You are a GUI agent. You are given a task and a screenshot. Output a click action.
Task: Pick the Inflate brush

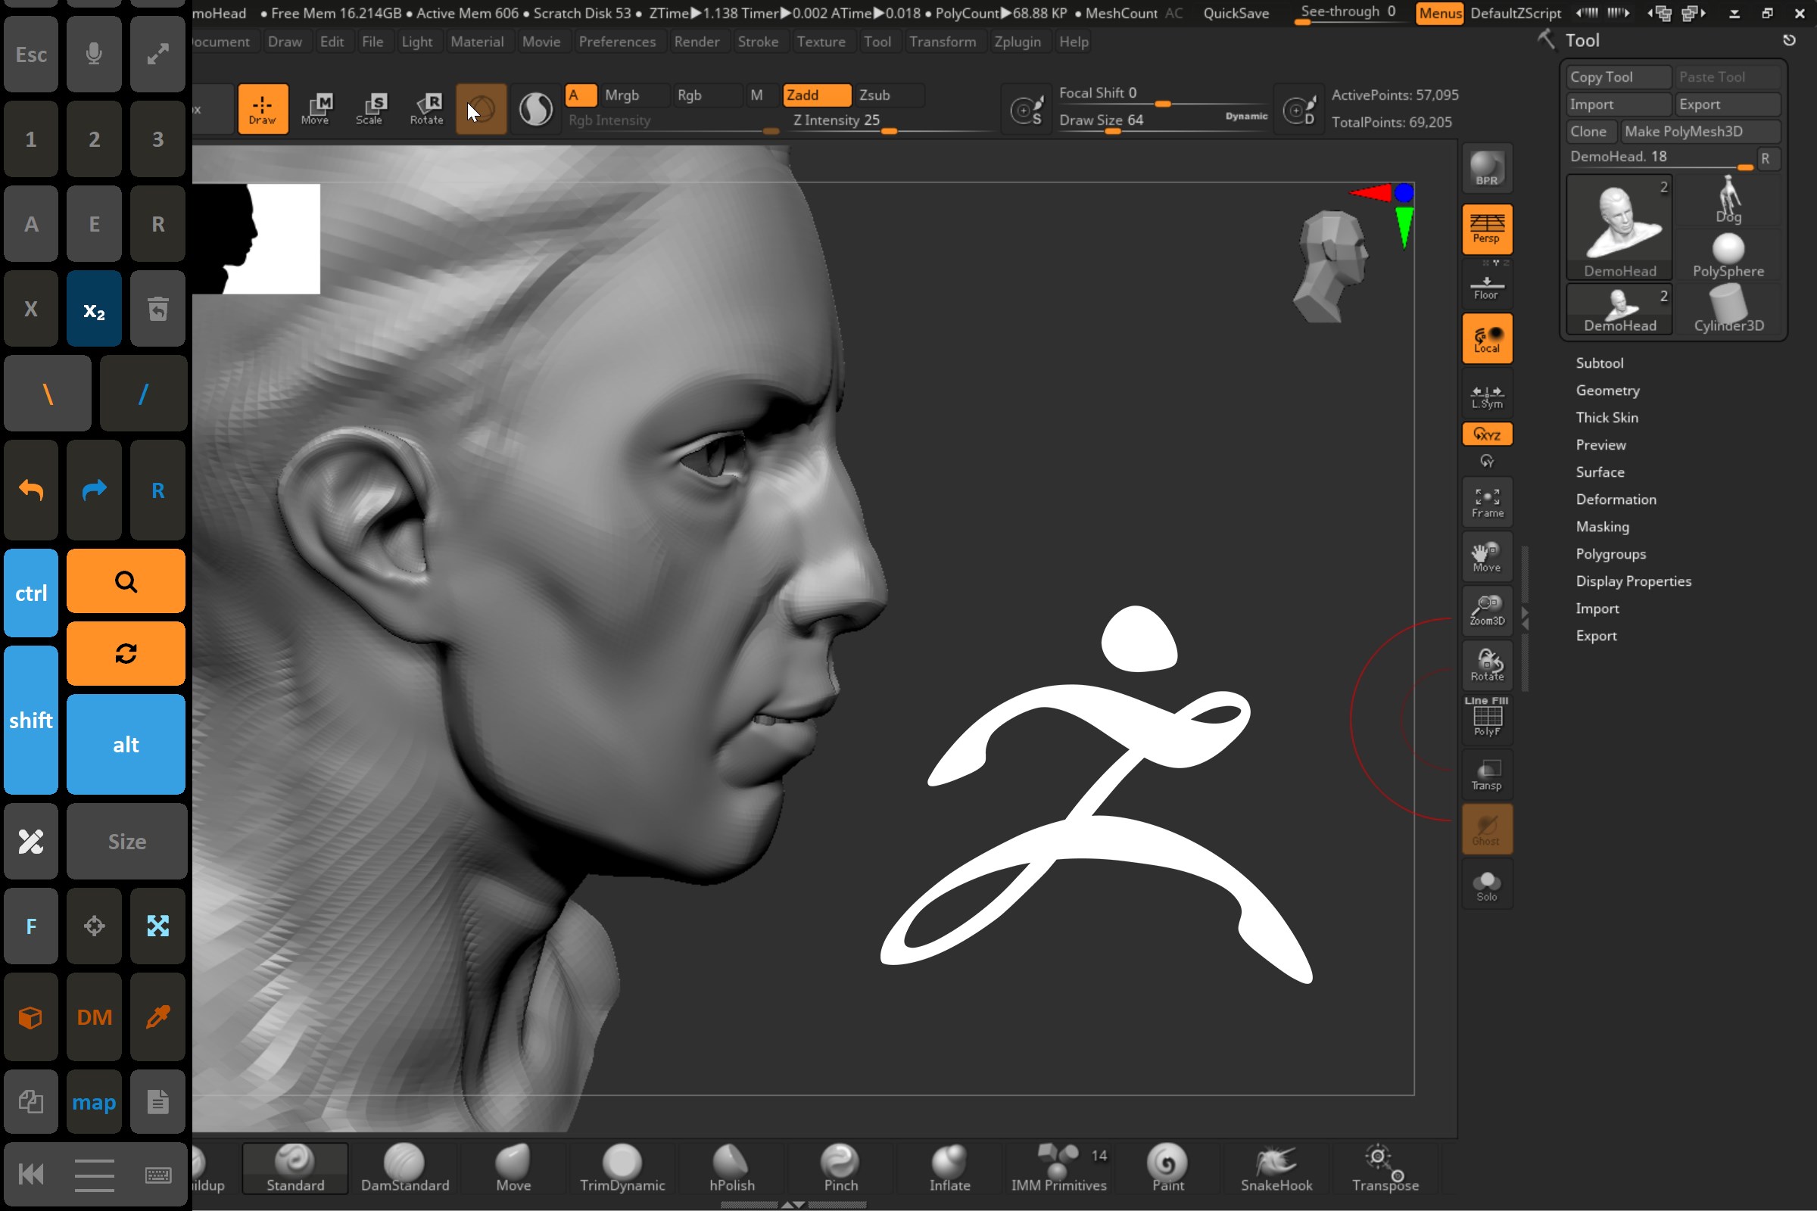[949, 1168]
